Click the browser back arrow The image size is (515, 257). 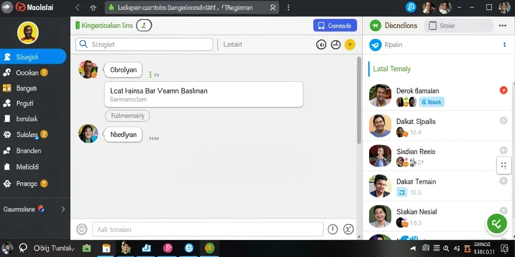pos(78,8)
